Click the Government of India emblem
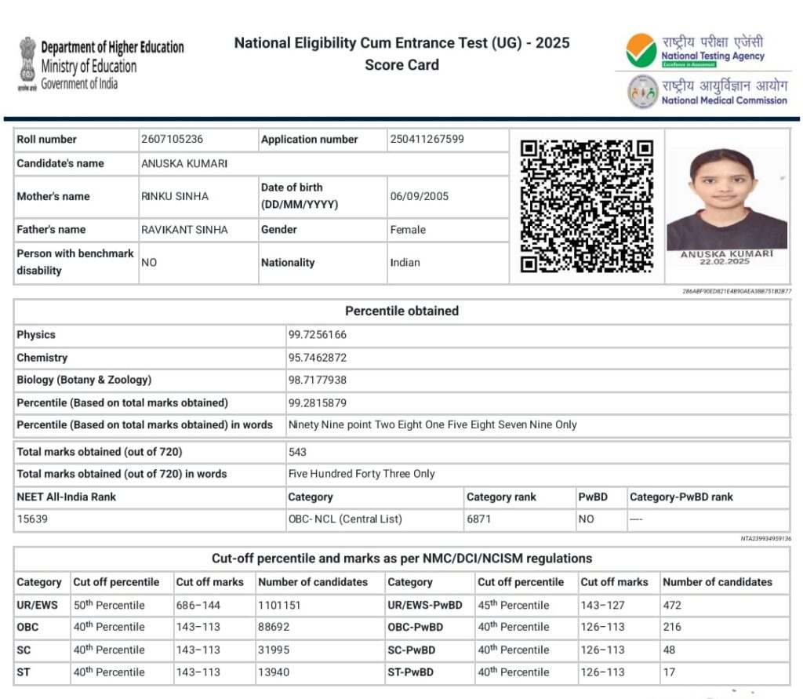 tap(27, 64)
